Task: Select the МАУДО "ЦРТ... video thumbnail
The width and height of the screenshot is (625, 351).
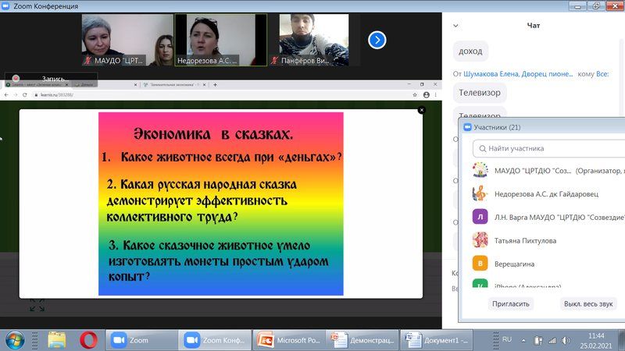Action: [x=127, y=40]
